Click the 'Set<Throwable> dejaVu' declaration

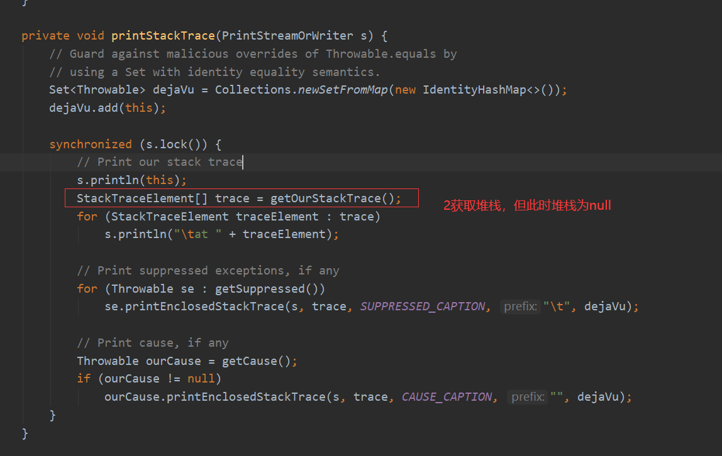pos(121,90)
